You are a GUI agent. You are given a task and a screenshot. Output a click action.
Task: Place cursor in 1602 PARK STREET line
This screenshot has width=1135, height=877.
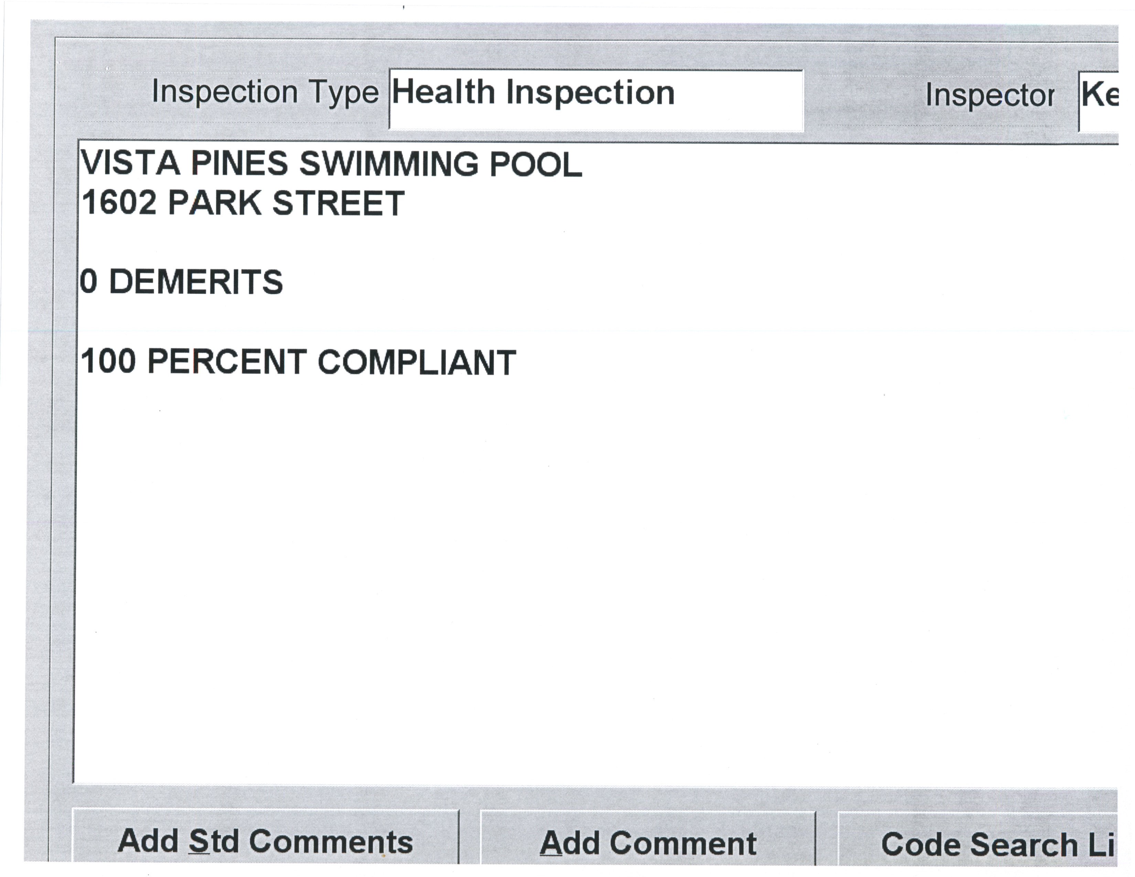pyautogui.click(x=243, y=203)
